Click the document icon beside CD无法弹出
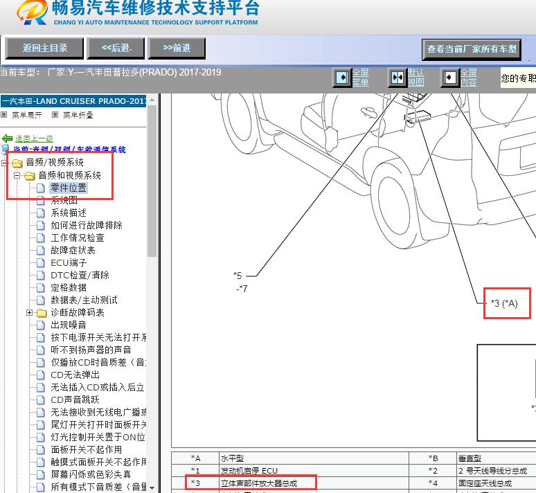 [41, 375]
